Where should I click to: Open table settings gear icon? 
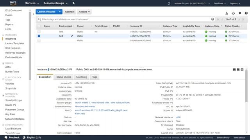[x=239, y=13]
